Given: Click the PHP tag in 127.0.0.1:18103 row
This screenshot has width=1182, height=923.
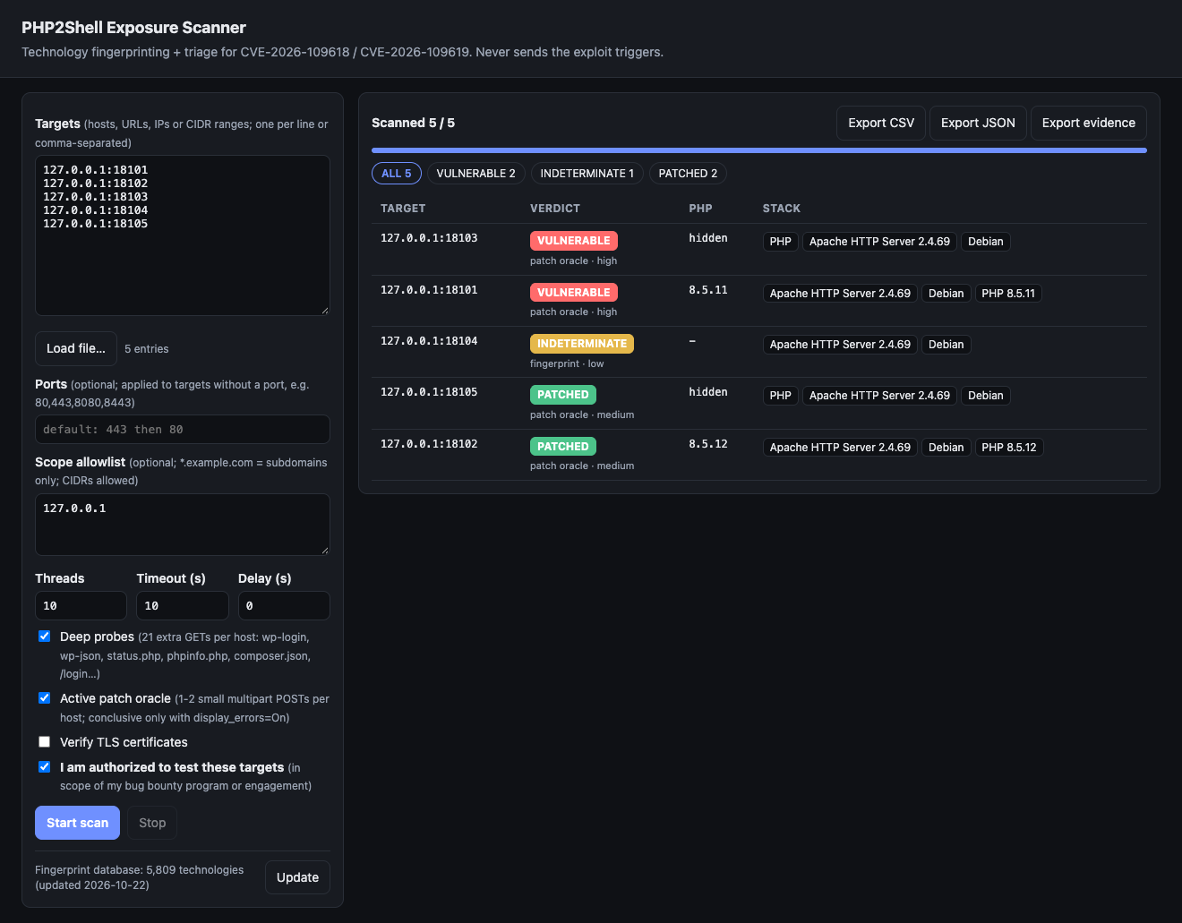Looking at the screenshot, I should 781,242.
